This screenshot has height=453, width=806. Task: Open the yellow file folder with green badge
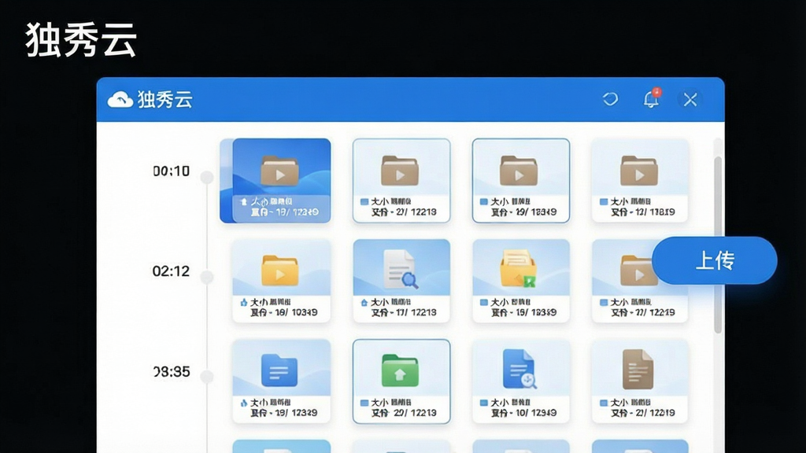click(518, 268)
